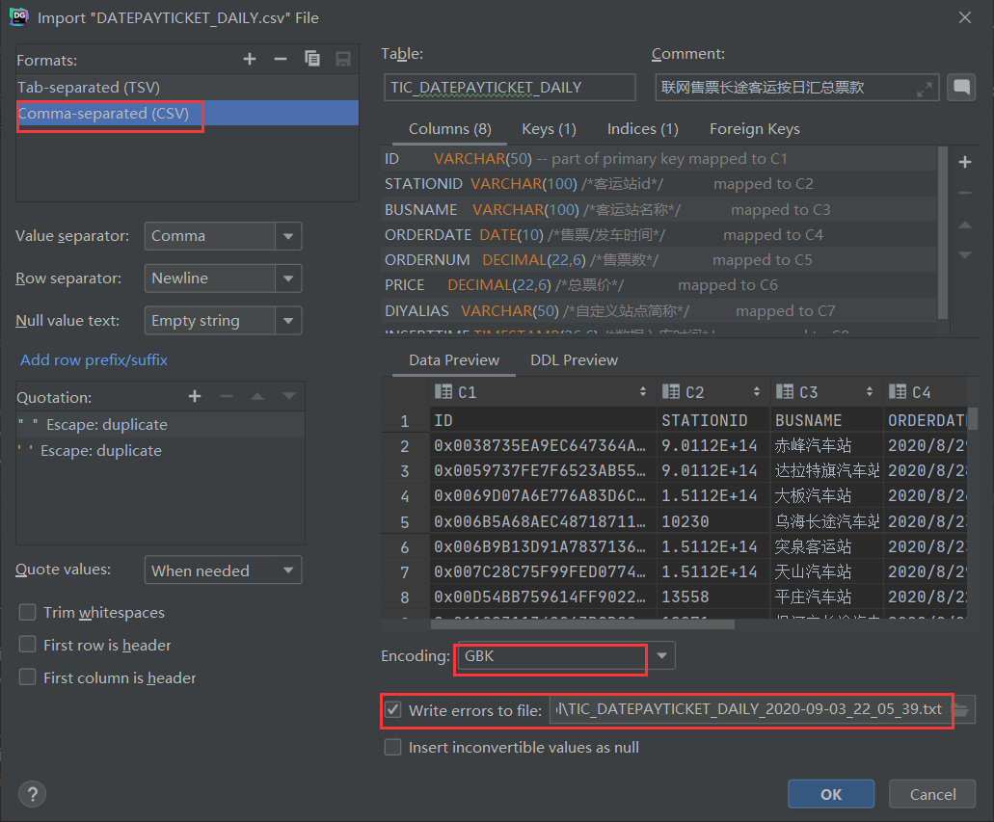Viewport: 994px width, 822px height.
Task: Change the GBK encoding selection
Action: tap(661, 655)
